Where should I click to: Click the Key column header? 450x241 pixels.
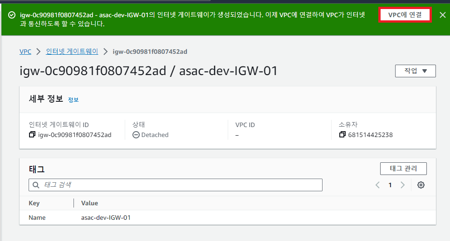(34, 203)
